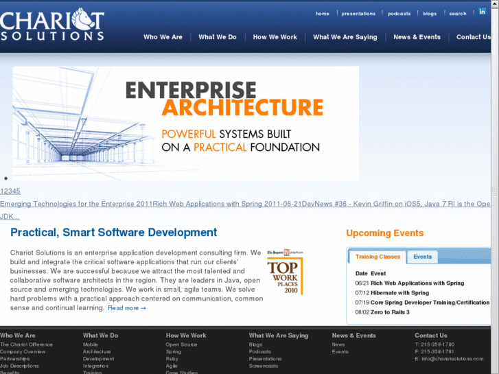Open the Who We Are menu
This screenshot has height=374, width=499.
point(163,37)
